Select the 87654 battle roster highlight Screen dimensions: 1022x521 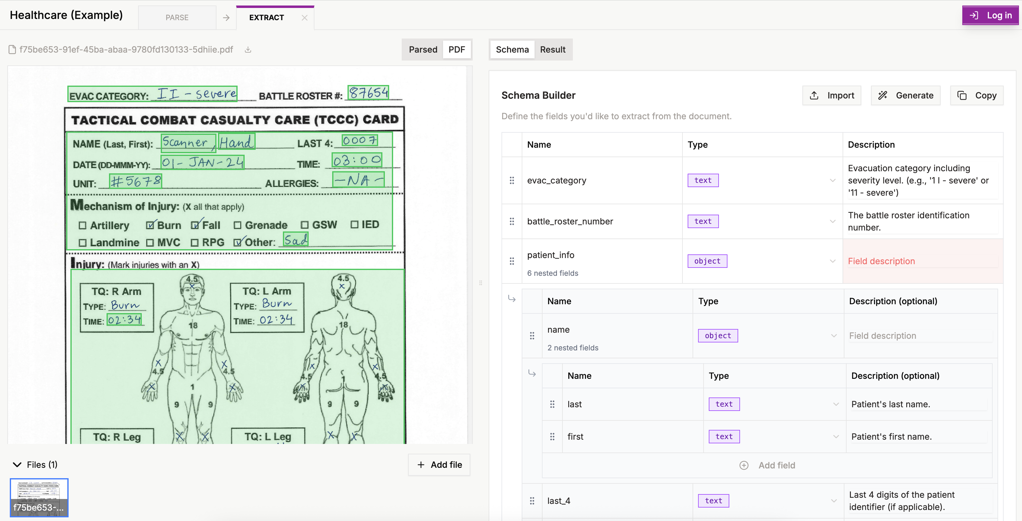click(x=368, y=93)
